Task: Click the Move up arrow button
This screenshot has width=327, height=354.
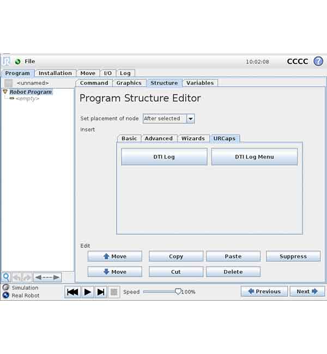Action: [x=115, y=257]
